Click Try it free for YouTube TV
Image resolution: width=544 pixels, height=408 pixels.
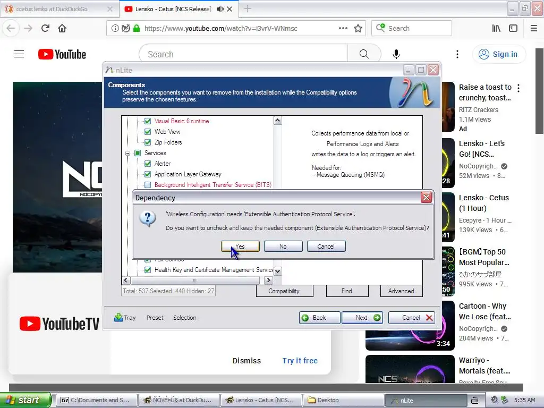pos(300,361)
